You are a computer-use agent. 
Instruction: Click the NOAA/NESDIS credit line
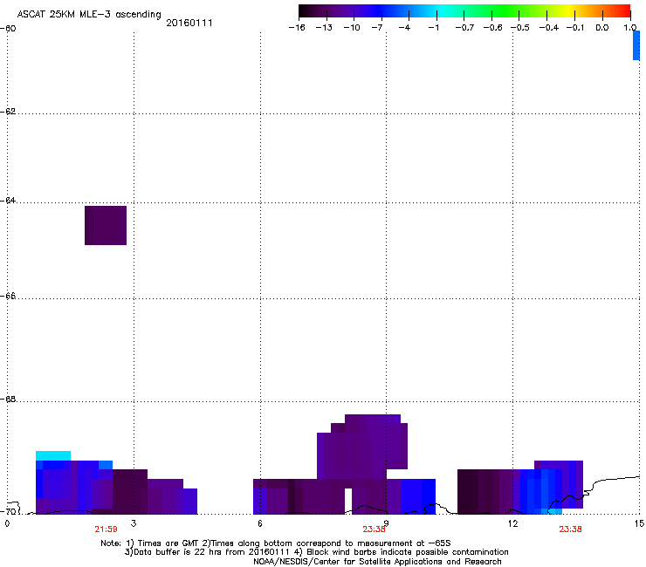point(377,561)
